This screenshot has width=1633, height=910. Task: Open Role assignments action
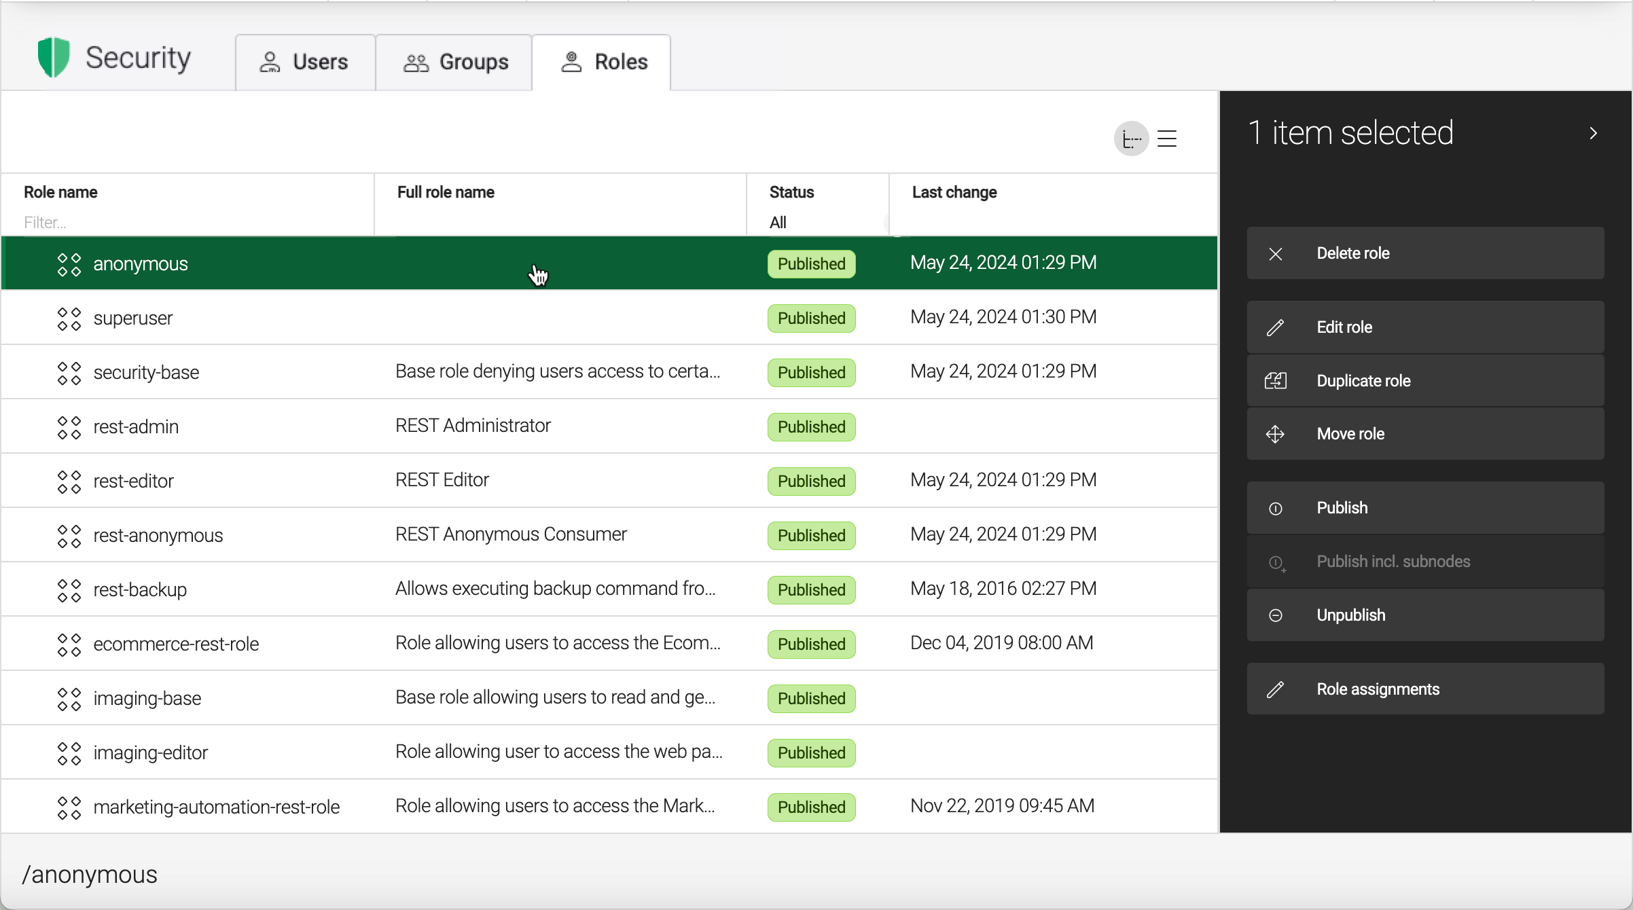(x=1424, y=689)
